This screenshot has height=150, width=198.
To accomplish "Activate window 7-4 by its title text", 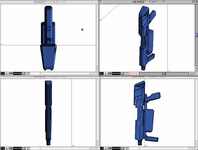I will [148, 77].
